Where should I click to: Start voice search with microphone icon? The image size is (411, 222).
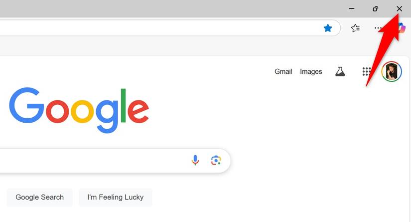[x=195, y=160]
